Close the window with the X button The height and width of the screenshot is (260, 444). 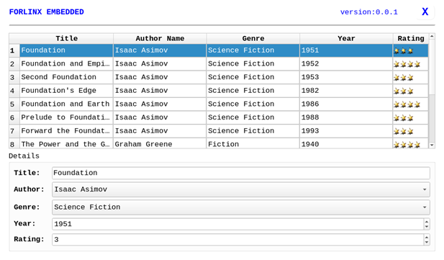[425, 12]
